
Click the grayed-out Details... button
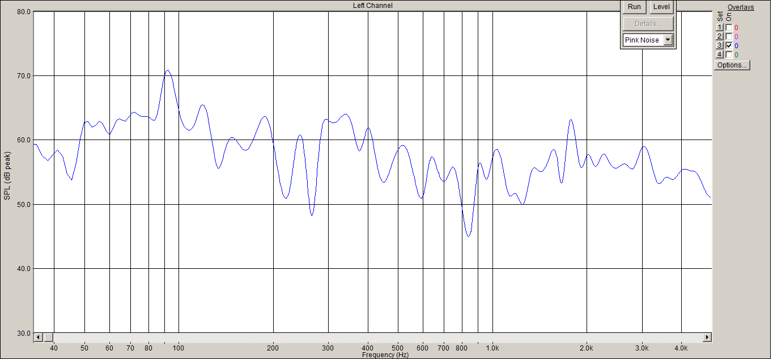648,24
